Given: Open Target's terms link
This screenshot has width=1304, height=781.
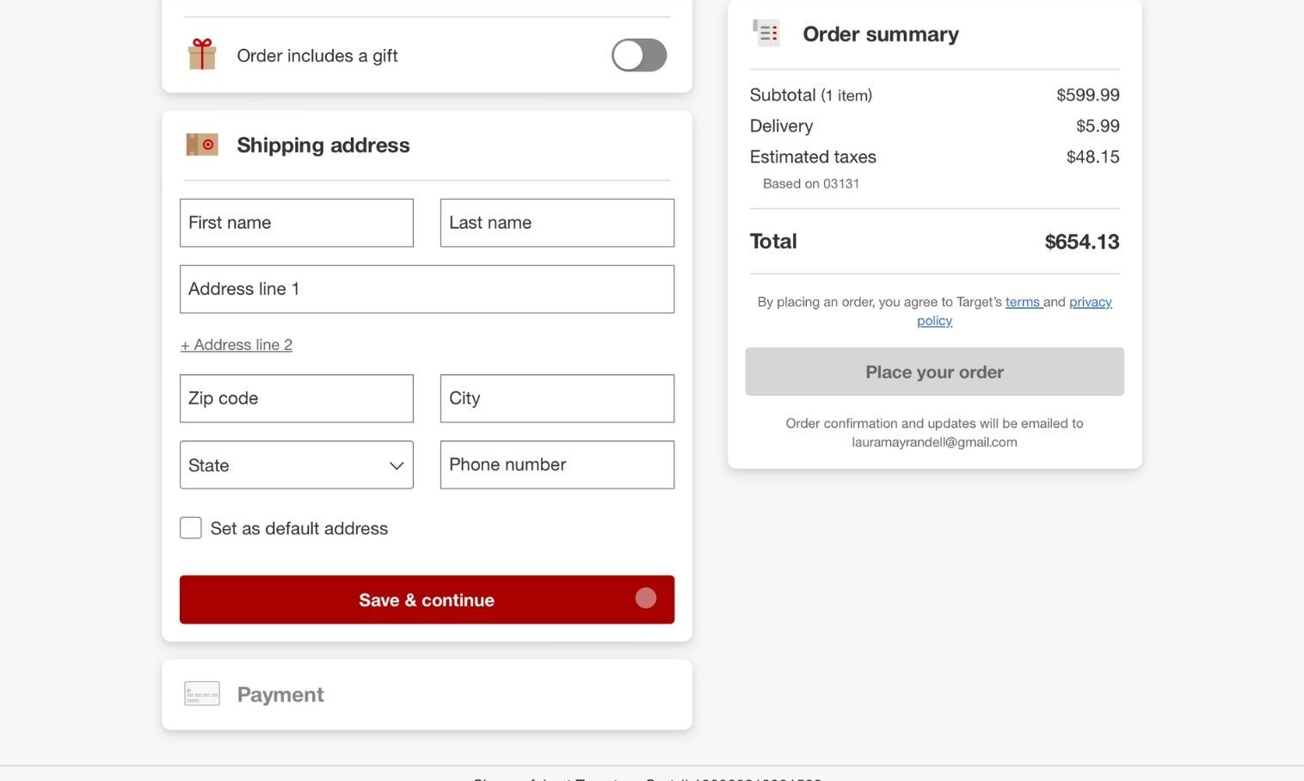Looking at the screenshot, I should click(1023, 302).
